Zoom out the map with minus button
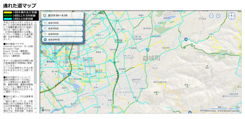245x119 pixels. tap(211, 16)
